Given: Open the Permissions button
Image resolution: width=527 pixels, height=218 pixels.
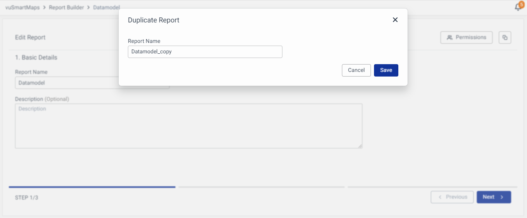Looking at the screenshot, I should [x=466, y=37].
